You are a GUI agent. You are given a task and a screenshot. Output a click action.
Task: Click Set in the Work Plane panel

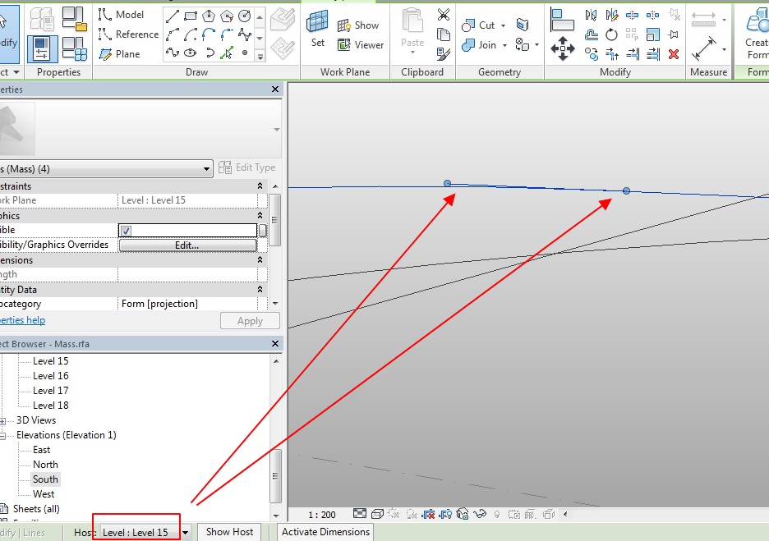(317, 30)
